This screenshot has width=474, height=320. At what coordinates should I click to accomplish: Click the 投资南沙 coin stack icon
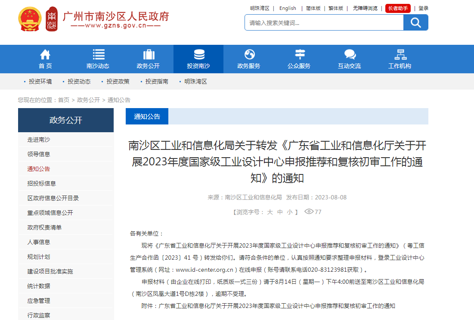(x=199, y=54)
